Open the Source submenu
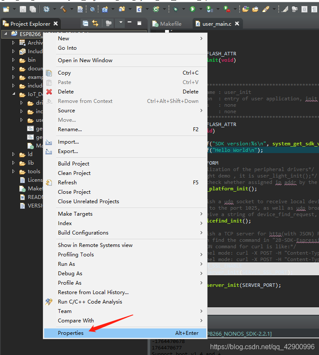319x355 pixels. click(125, 111)
